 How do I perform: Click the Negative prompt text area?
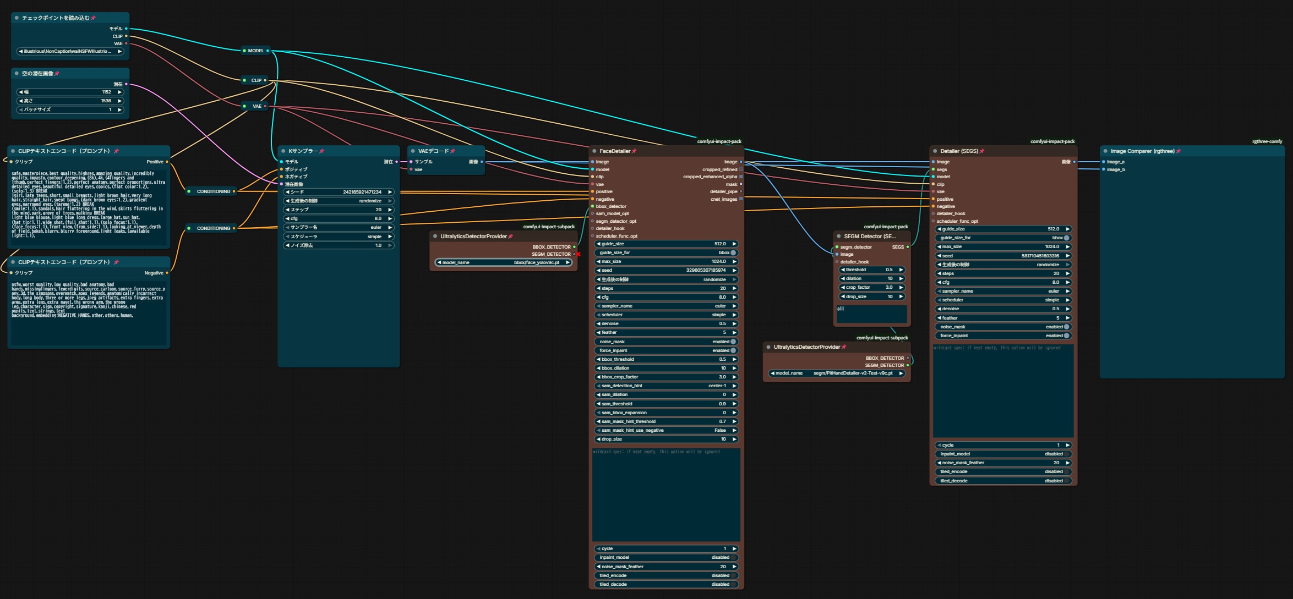point(89,312)
